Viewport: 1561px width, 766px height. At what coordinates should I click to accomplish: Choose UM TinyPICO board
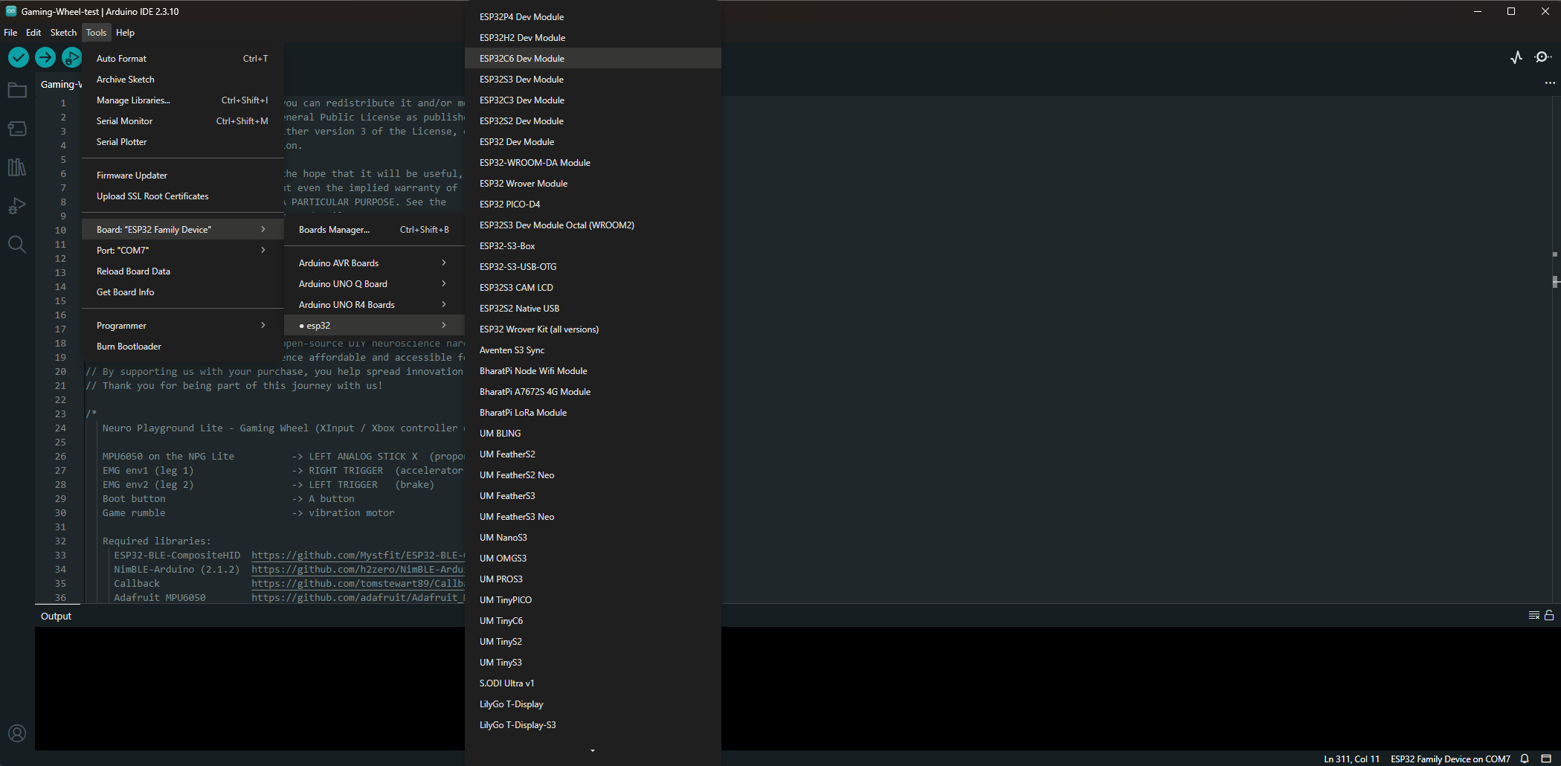click(x=593, y=599)
